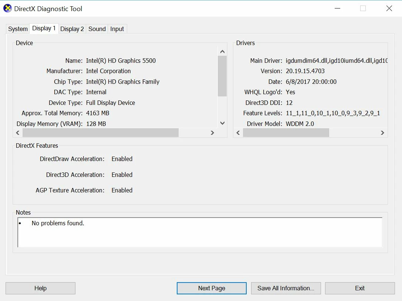The height and width of the screenshot is (301, 402).
Task: Click Driver Model value 'WDDM 2.0'
Action: (x=300, y=124)
